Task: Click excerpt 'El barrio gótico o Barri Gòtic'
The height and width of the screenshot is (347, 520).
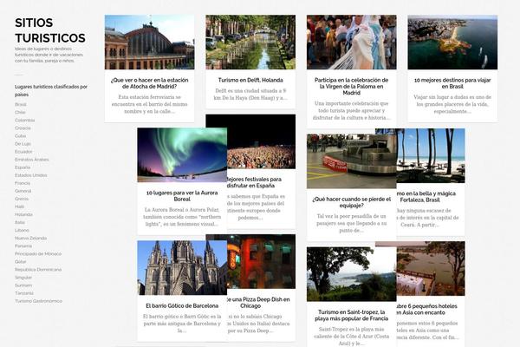Action: click(x=182, y=324)
